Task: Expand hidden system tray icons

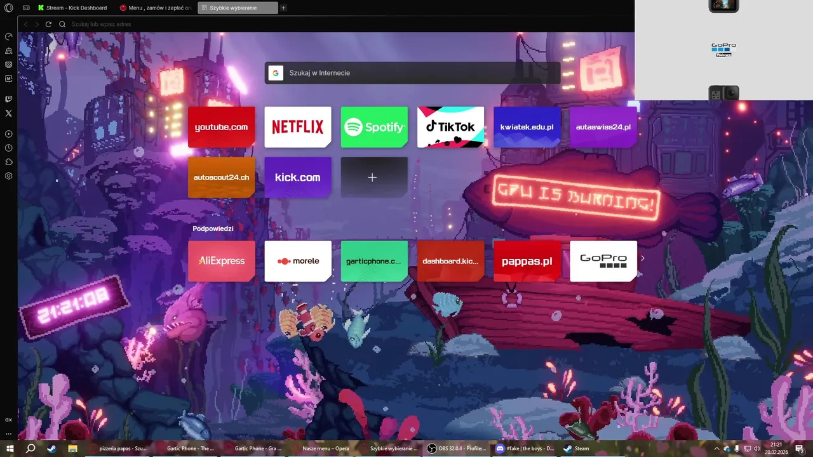Action: pos(716,449)
